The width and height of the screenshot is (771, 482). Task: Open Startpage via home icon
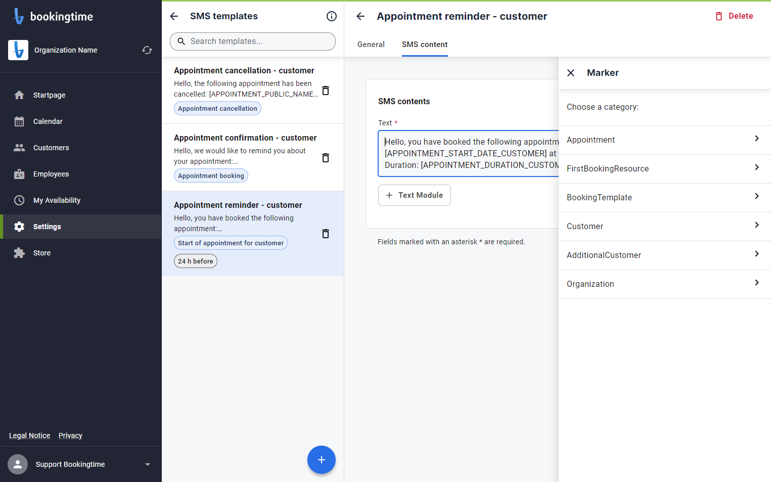tap(19, 95)
